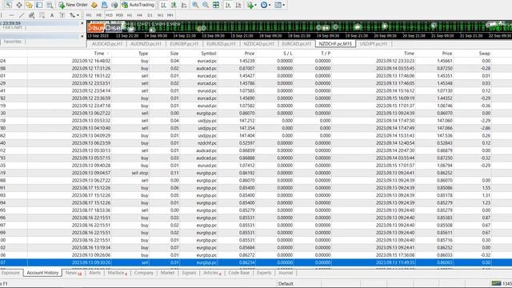
Task: Switch to EURGBP.pc,H1 chart tab
Action: [184, 44]
